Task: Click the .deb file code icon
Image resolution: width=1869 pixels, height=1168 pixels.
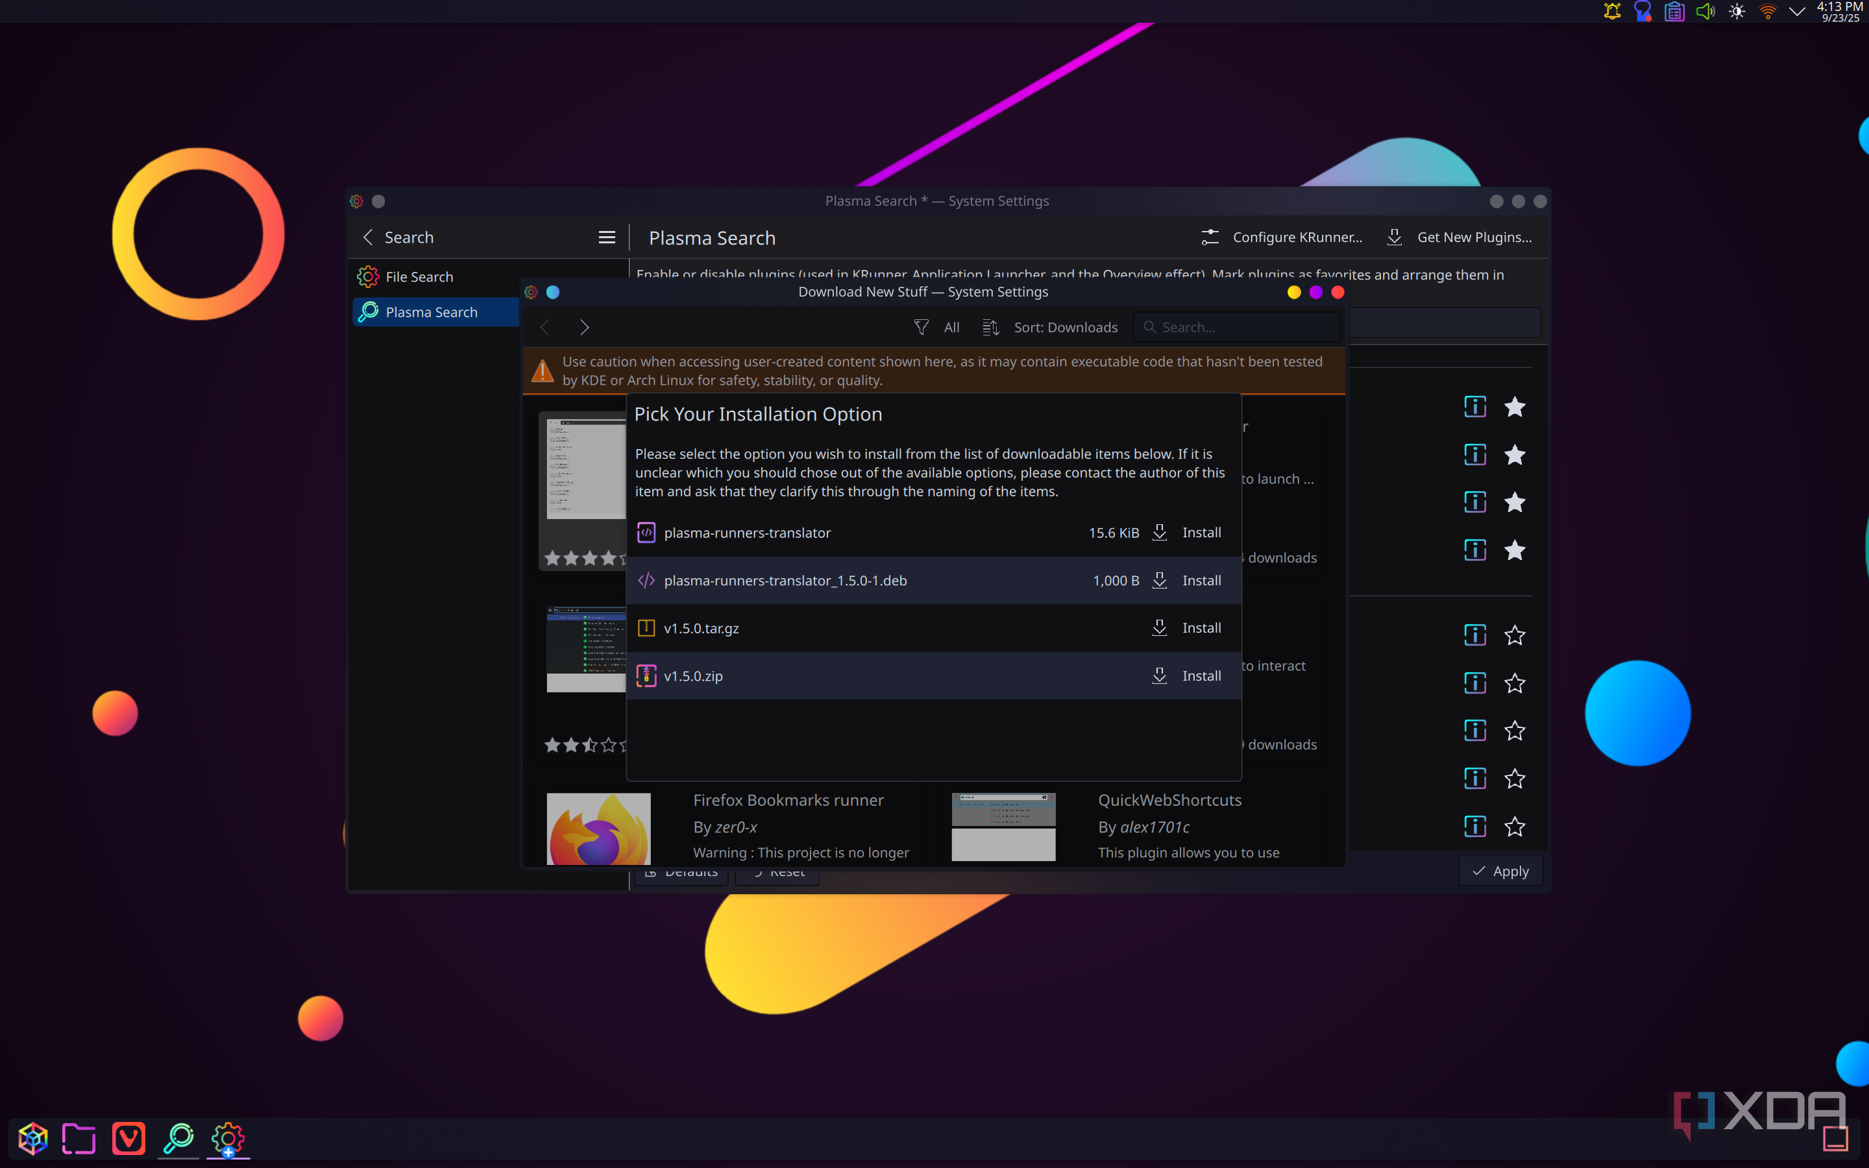Action: tap(646, 580)
